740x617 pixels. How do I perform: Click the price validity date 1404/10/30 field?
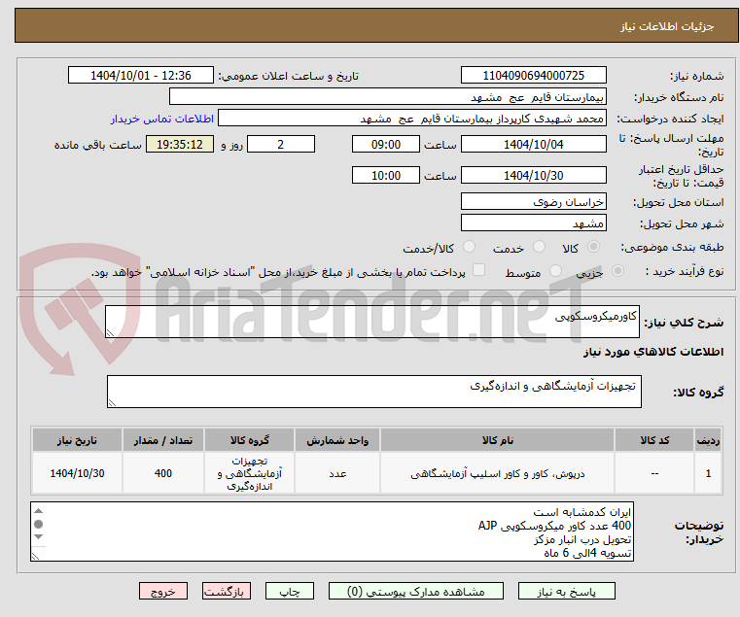[x=533, y=176]
